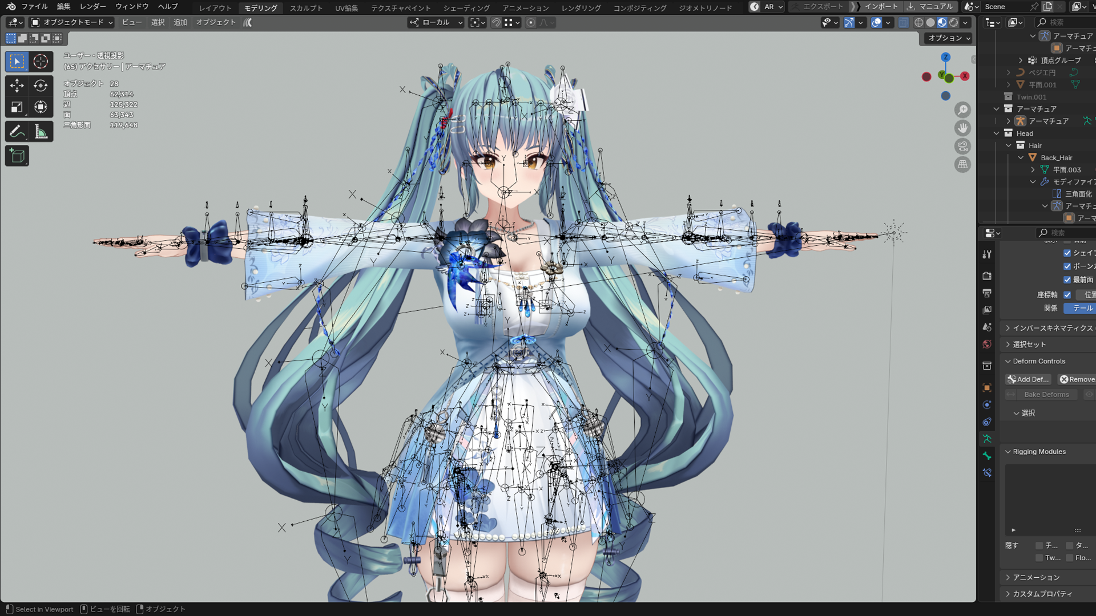Choose the Rotate tool
The height and width of the screenshot is (616, 1096).
(41, 86)
